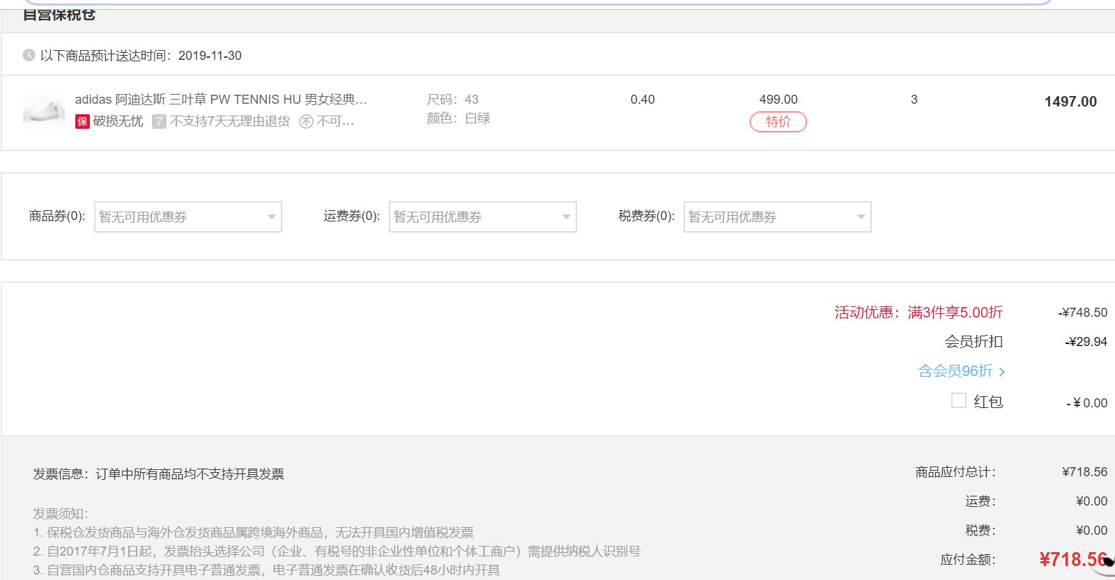This screenshot has width=1115, height=580.
Task: Click the 尺码: 43 size text
Action: click(x=453, y=100)
